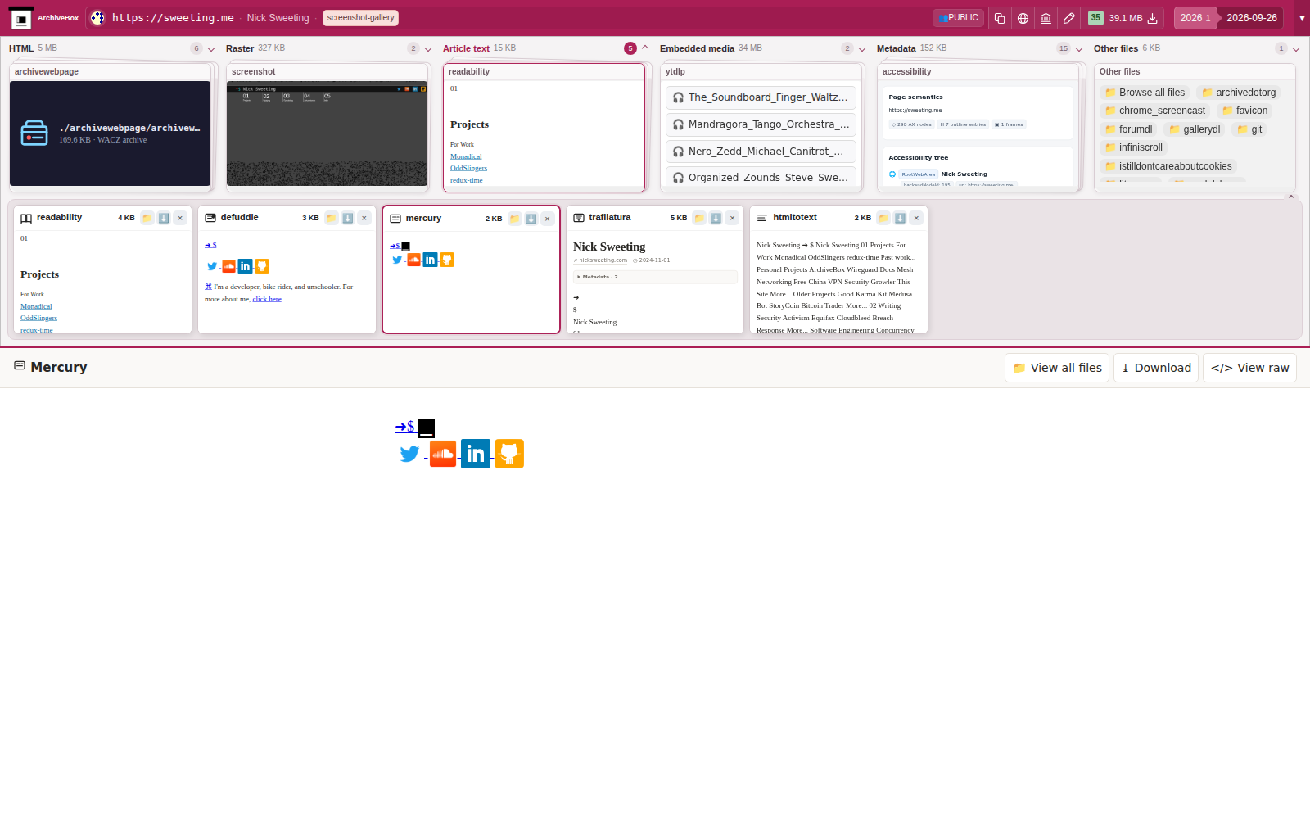Screen dimensions: 1310x819
Task: Open folder icon on readability card
Action: [147, 218]
